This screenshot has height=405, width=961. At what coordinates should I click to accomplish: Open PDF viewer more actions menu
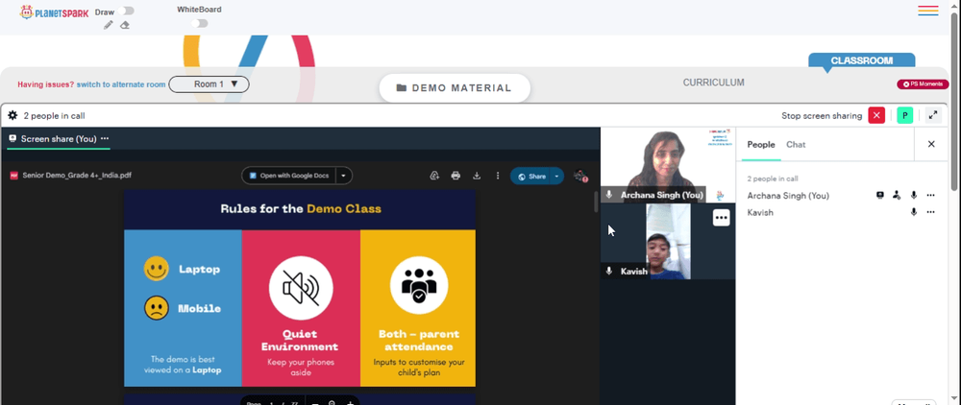tap(497, 176)
